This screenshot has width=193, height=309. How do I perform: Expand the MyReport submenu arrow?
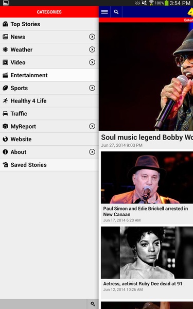coord(92,126)
